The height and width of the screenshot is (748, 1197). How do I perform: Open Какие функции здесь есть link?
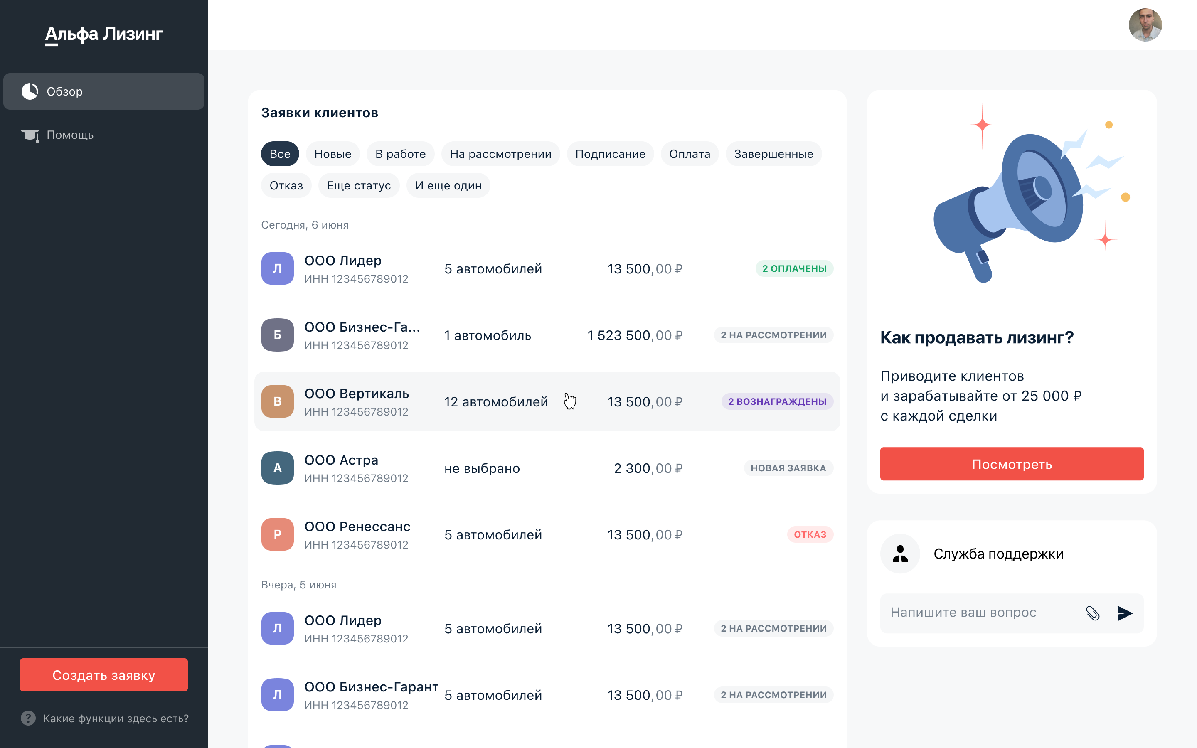point(116,718)
